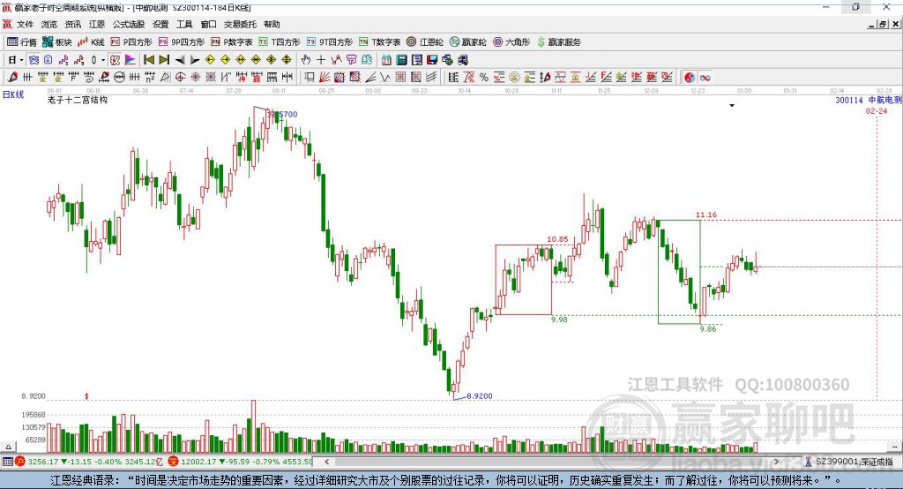Open the 9P四方形 tool
Screen dimensions: 903x489
(182, 42)
